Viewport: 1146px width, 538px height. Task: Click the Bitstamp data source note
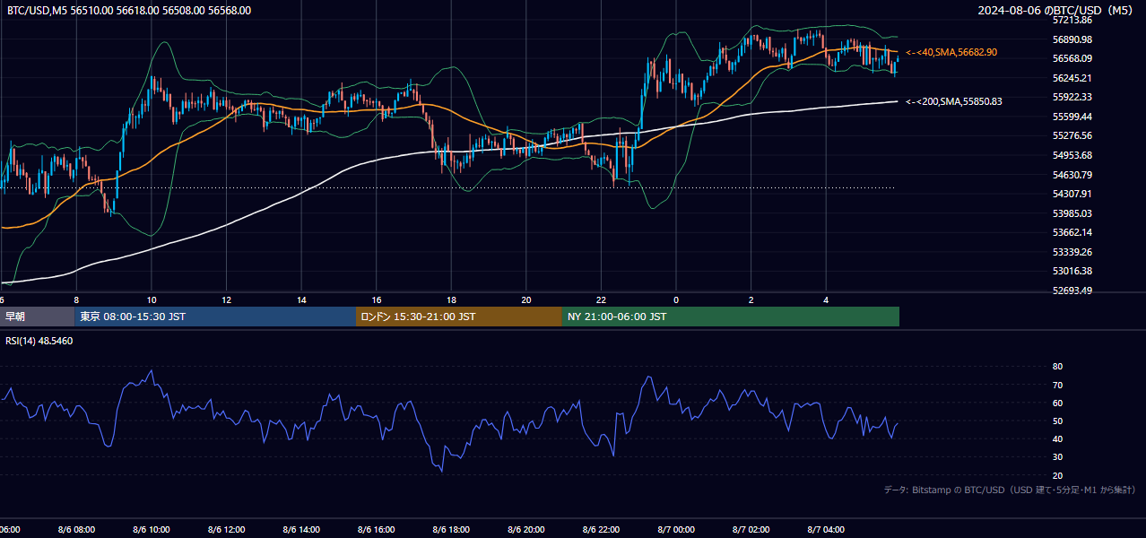pyautogui.click(x=1010, y=490)
